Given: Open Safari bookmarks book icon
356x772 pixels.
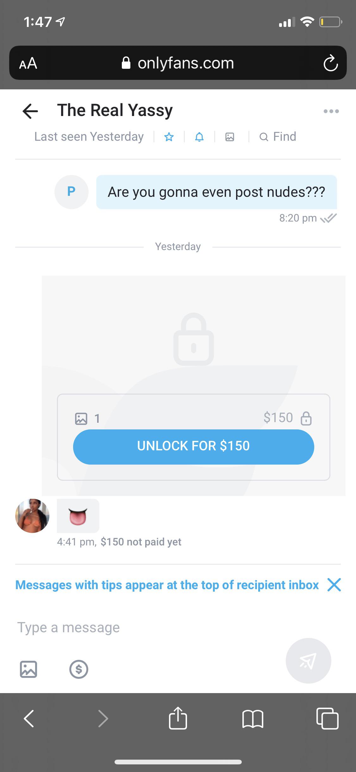Looking at the screenshot, I should (253, 718).
